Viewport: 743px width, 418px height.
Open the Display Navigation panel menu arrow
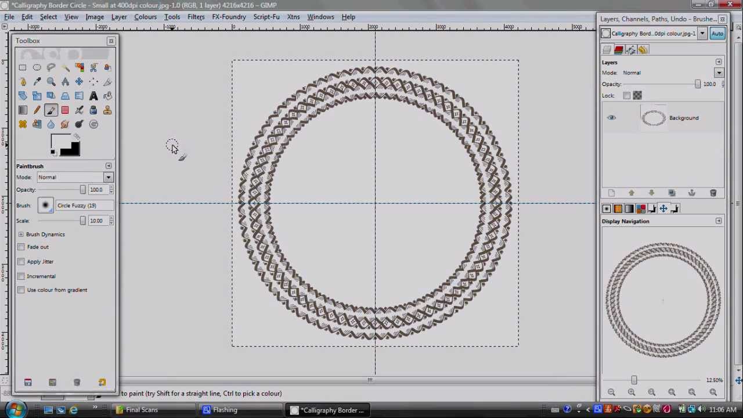click(719, 221)
